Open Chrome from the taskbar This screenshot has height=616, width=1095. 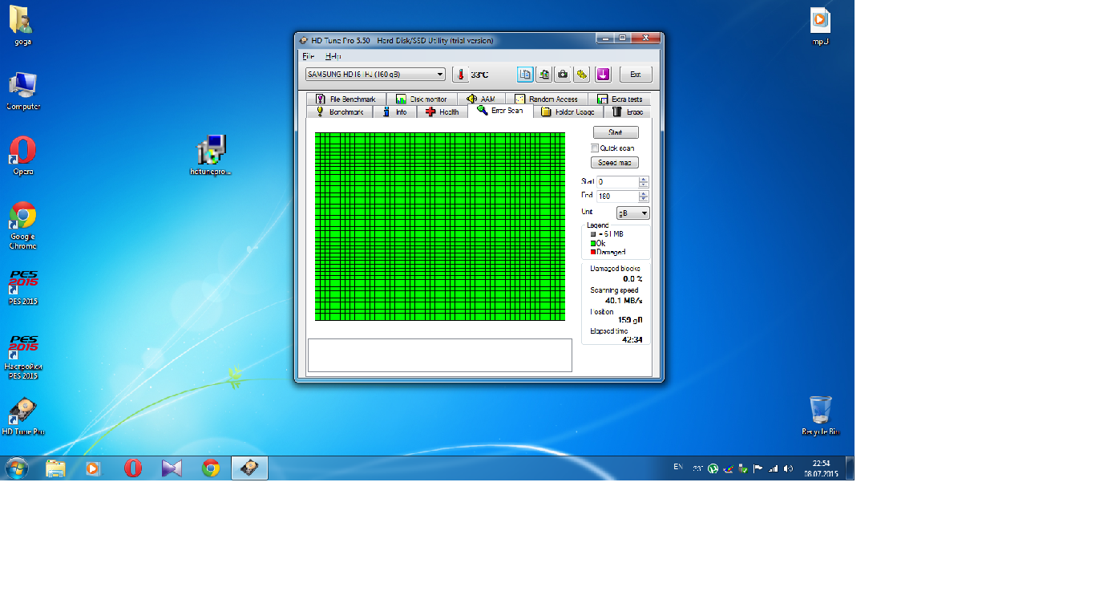pyautogui.click(x=211, y=468)
